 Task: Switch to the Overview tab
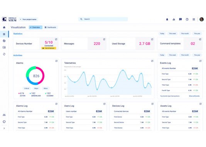point(35,27)
